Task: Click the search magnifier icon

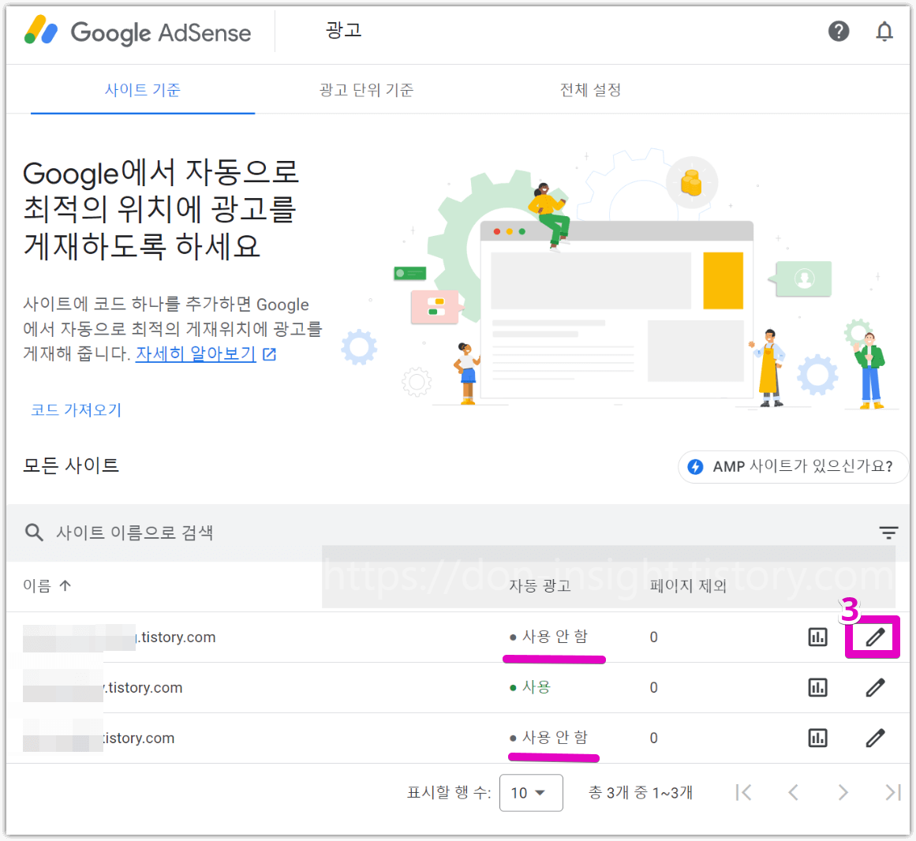Action: [x=34, y=532]
